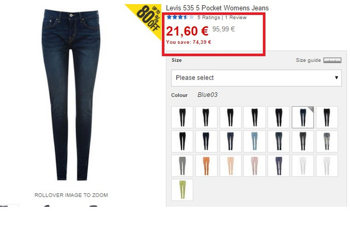Image resolution: width=350 pixels, height=234 pixels.
Task: Click the 5 Ratings text
Action: [208, 18]
